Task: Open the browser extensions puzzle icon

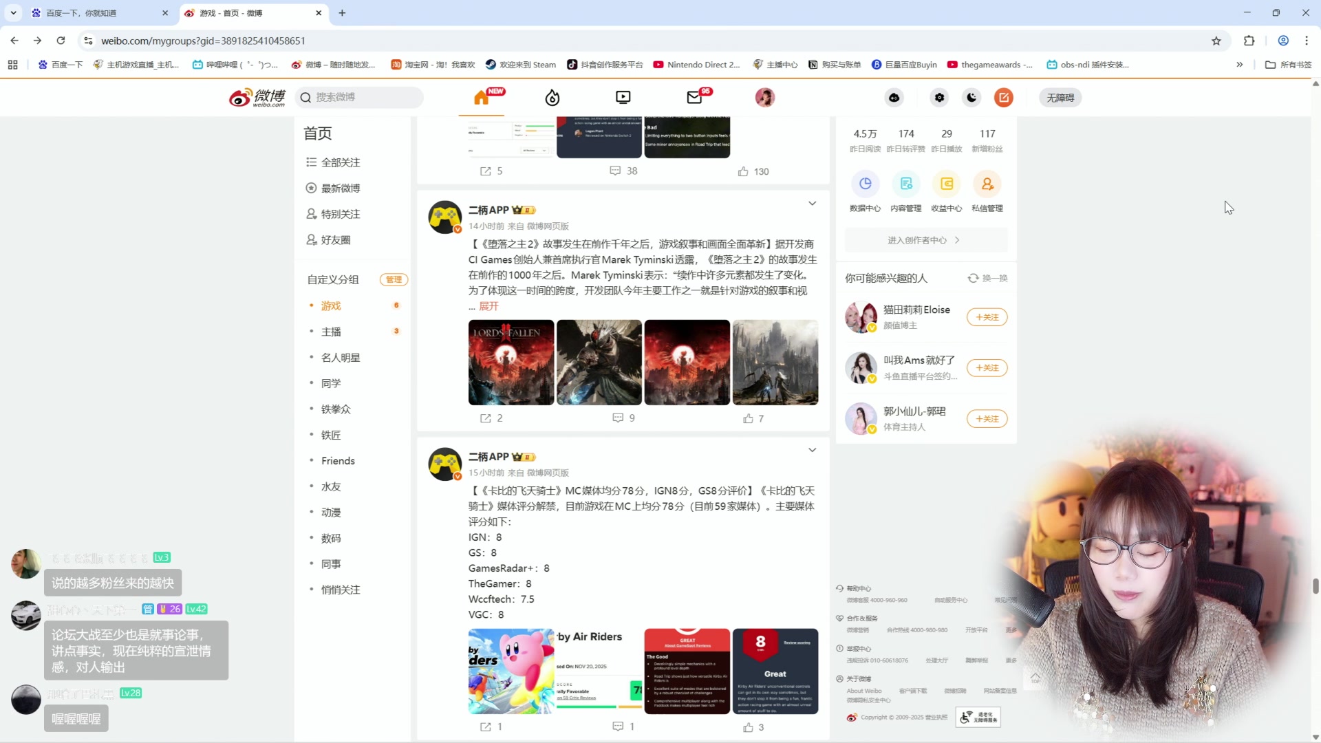Action: click(x=1249, y=41)
